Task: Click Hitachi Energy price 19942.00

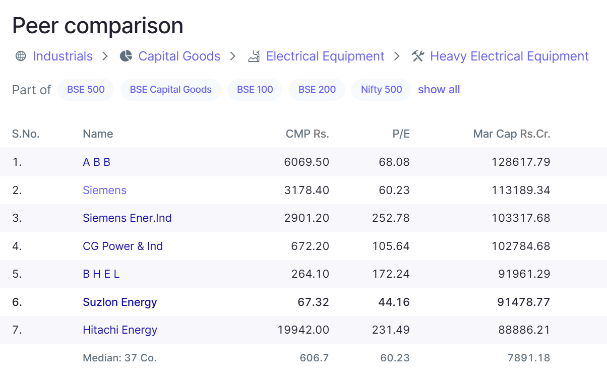Action: 304,330
